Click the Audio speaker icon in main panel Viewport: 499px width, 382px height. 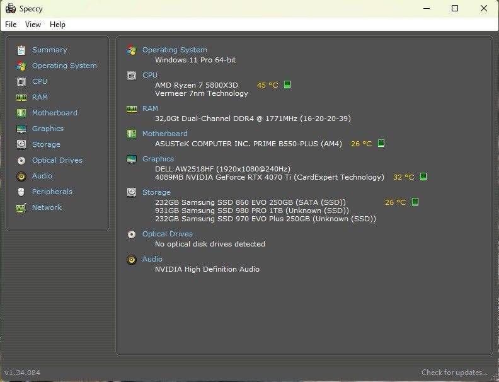click(x=132, y=260)
